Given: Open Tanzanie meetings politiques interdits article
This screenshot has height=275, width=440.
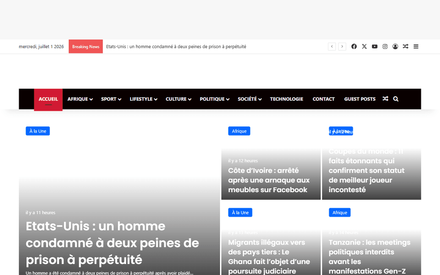Looking at the screenshot, I should 370,257.
